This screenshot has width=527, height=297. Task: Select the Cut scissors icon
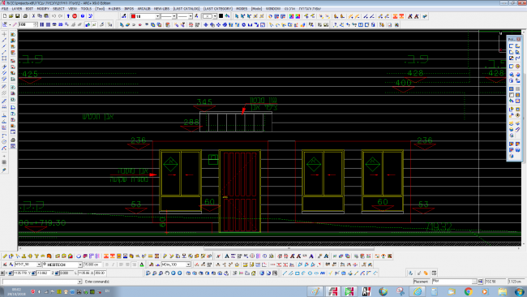33,15
